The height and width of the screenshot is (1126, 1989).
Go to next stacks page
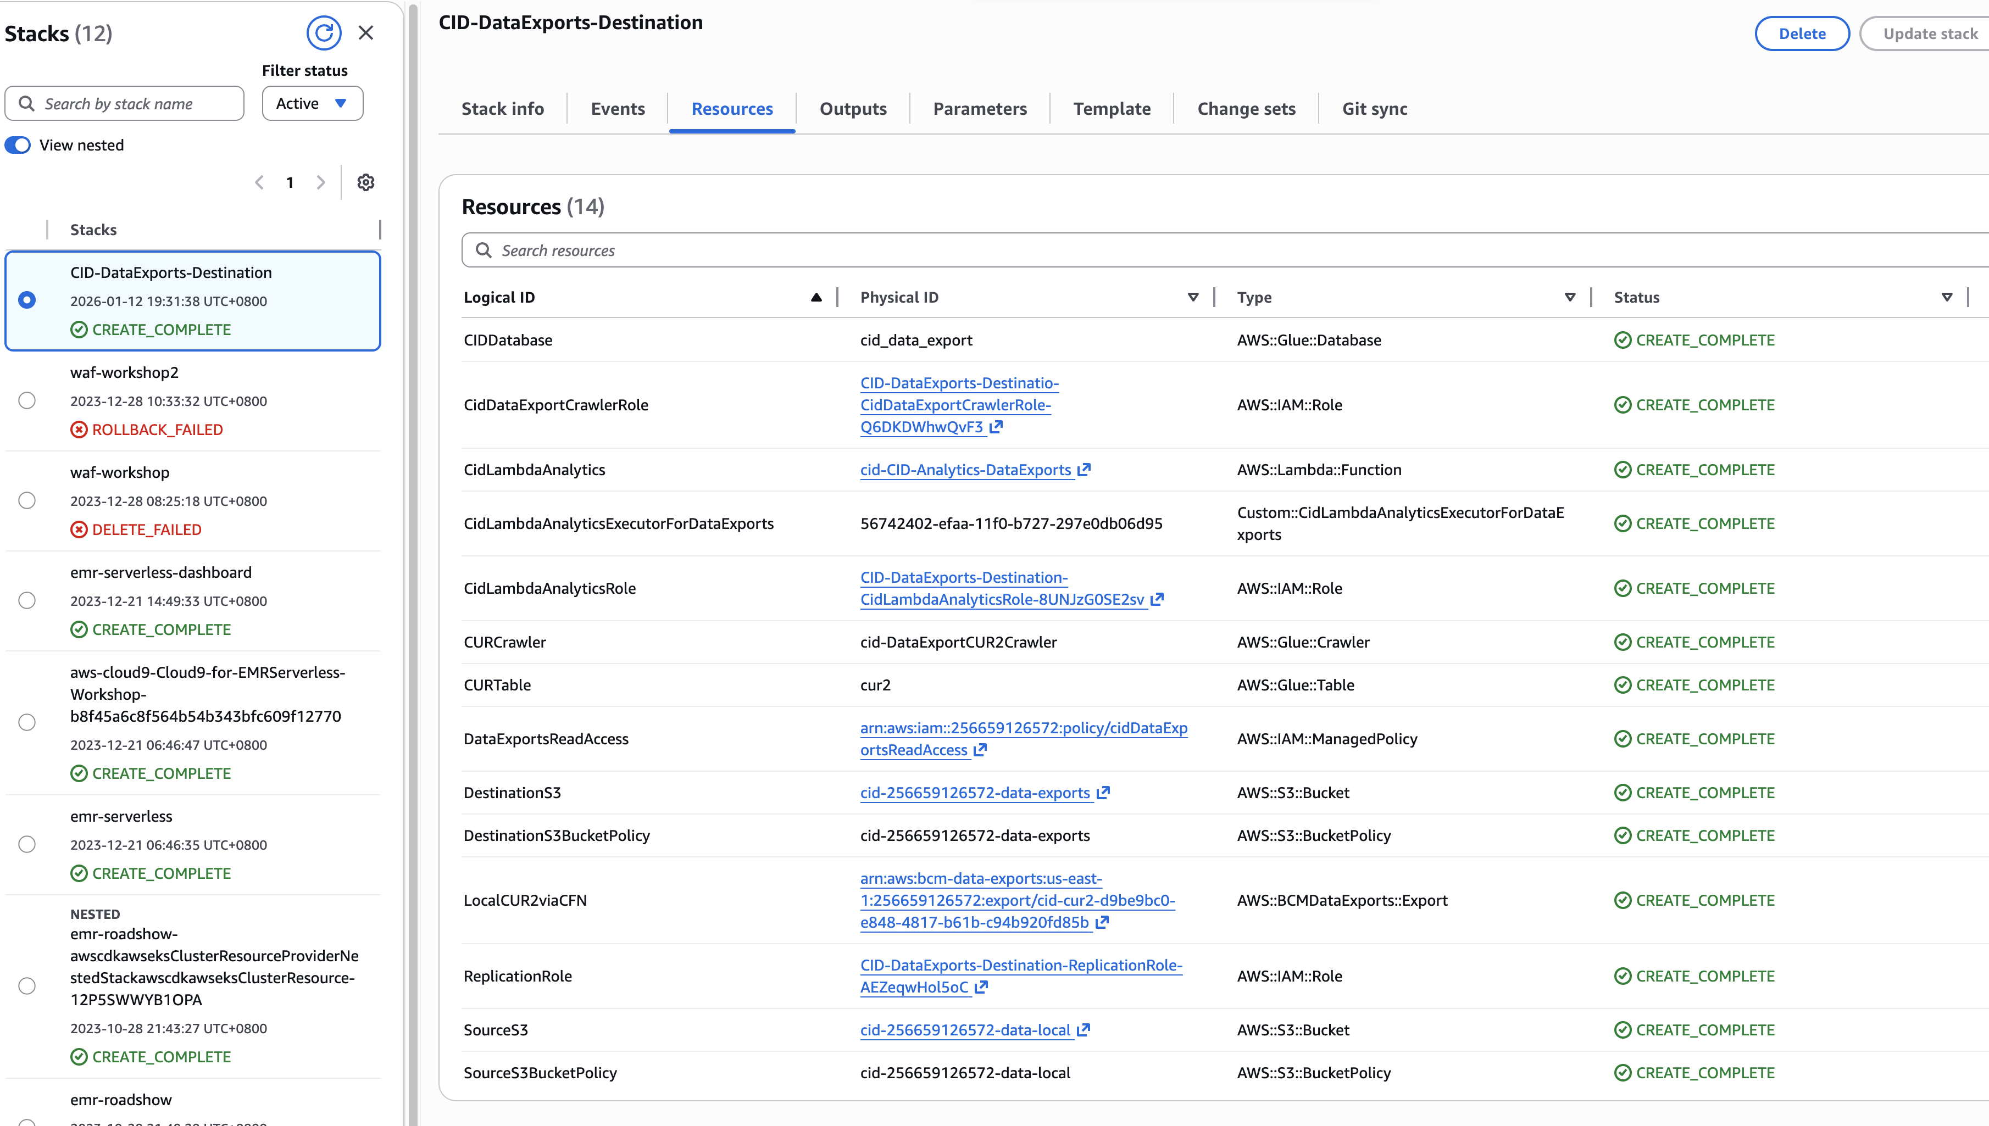[321, 182]
